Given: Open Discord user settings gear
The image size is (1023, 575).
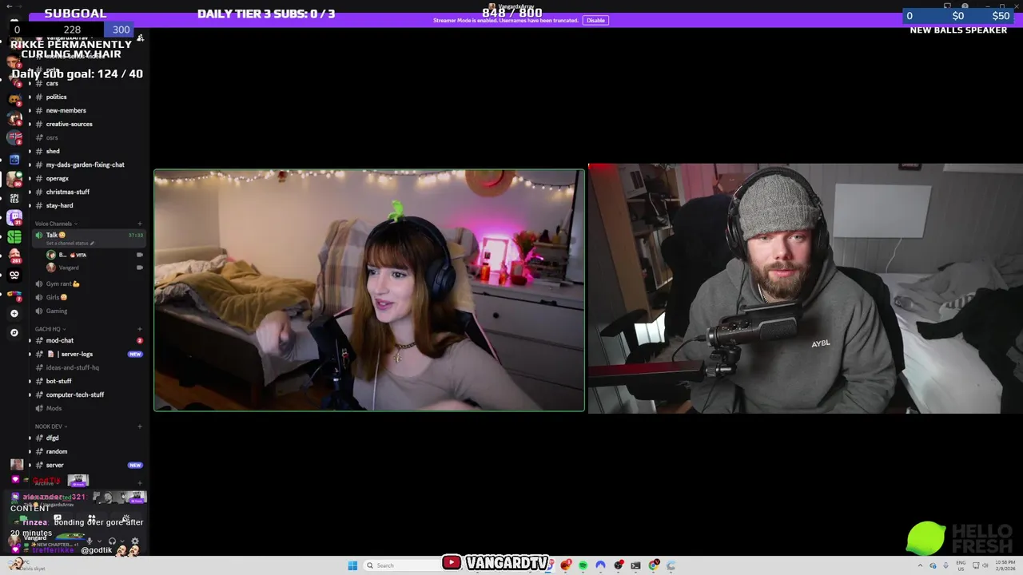Looking at the screenshot, I should (134, 541).
